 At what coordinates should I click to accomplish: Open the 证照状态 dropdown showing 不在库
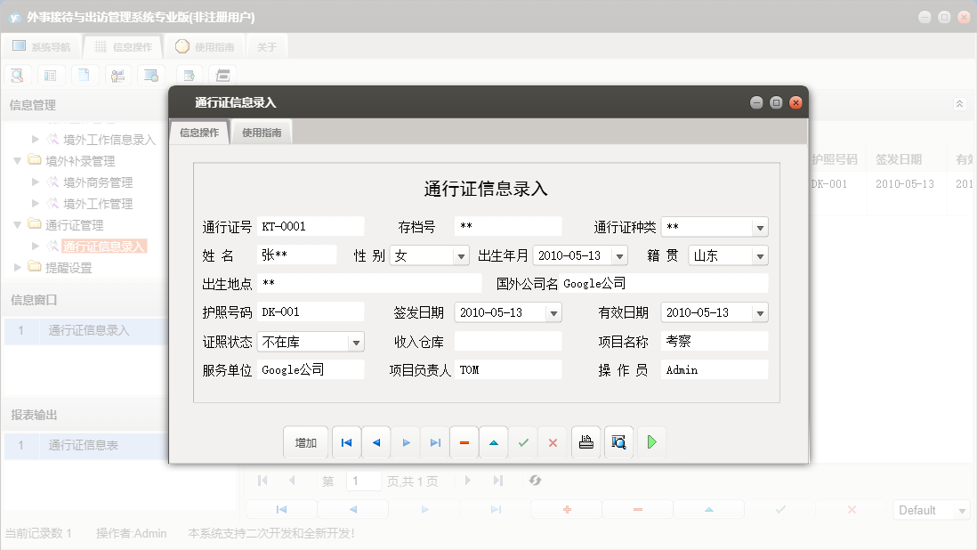tap(354, 341)
